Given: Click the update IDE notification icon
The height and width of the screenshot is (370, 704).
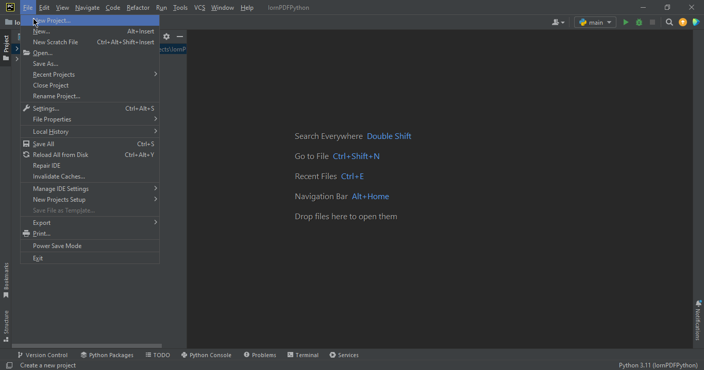Looking at the screenshot, I should [683, 22].
